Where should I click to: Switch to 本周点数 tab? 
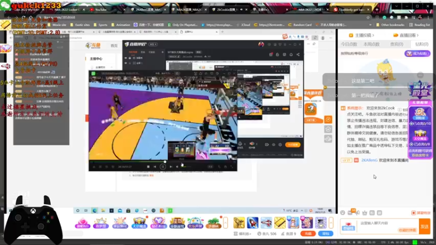[x=372, y=44]
